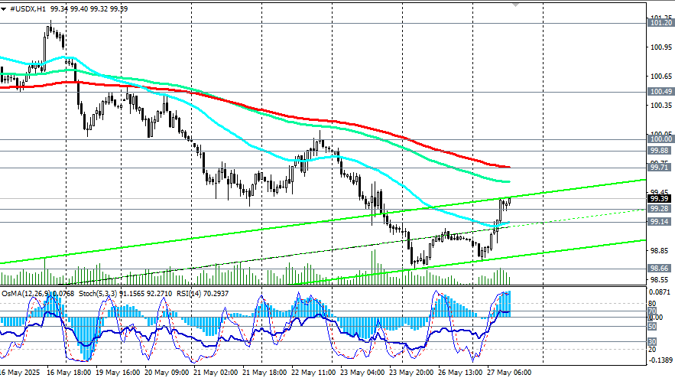Click the #USDX,H1 chart title text
Image resolution: width=675 pixels, height=378 pixels.
[x=27, y=9]
